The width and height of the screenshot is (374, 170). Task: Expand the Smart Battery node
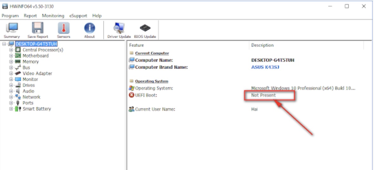pyautogui.click(x=11, y=109)
